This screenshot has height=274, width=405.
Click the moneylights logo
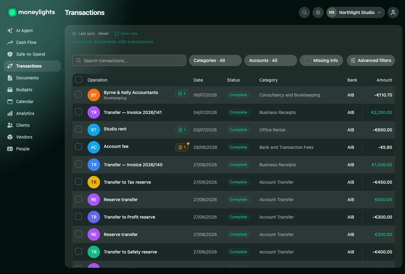click(x=31, y=12)
